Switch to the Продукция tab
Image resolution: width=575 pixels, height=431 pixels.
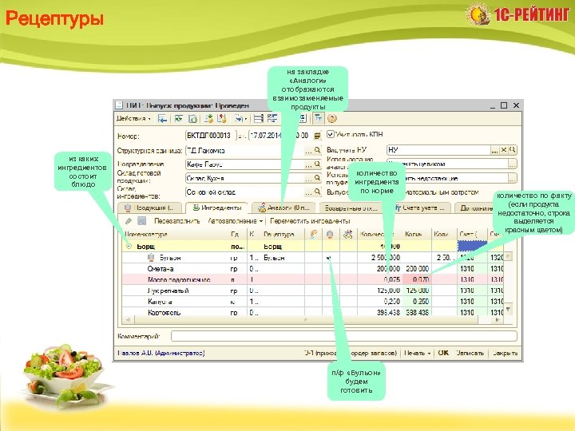tap(149, 208)
